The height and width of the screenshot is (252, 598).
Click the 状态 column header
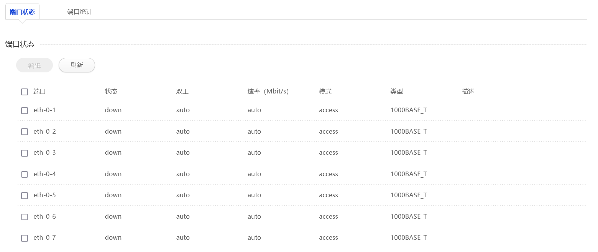click(x=111, y=92)
